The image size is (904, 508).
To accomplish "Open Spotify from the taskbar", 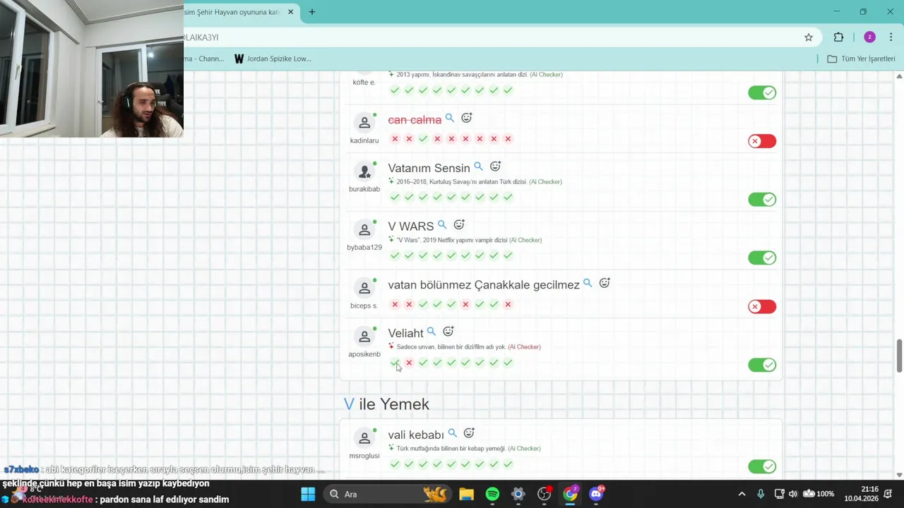I will 492,494.
